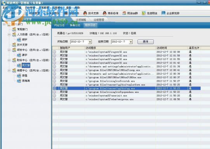Image resolution: width=210 pixels, height=149 pixels.
Task: Select 周文慧 in the department tree
Action: 26,65
